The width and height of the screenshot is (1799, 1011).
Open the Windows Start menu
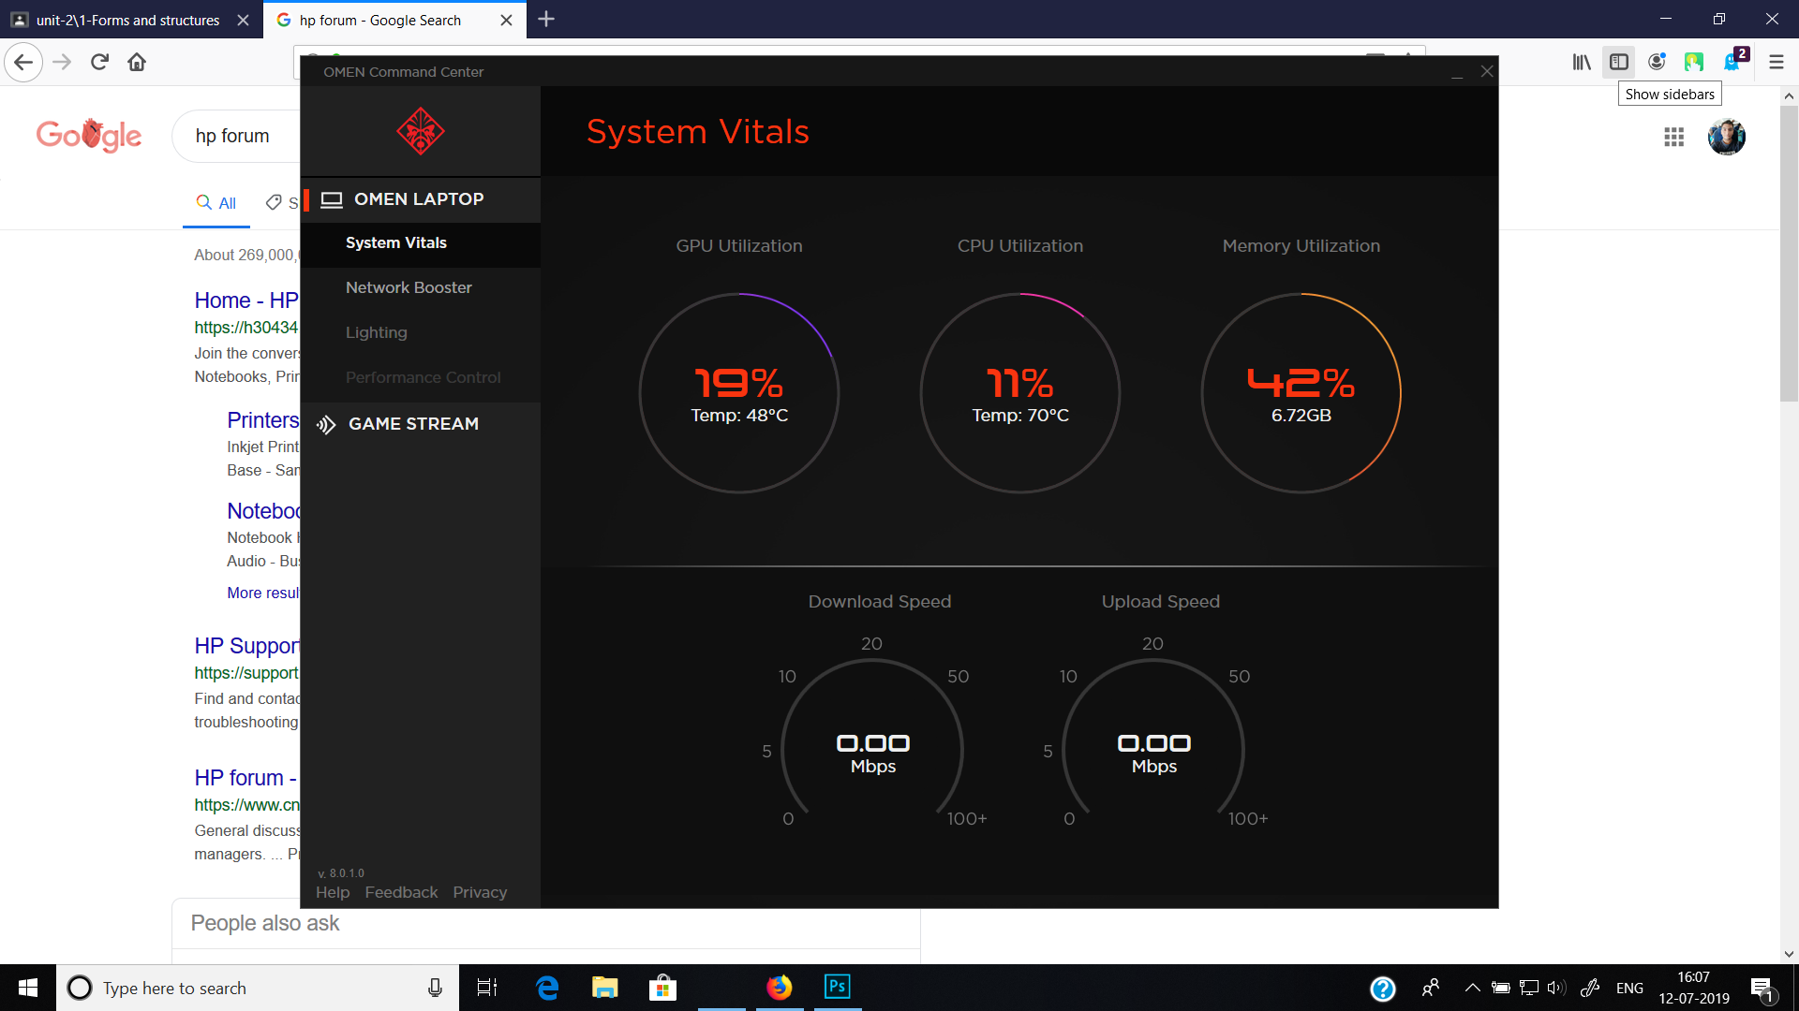[28, 988]
